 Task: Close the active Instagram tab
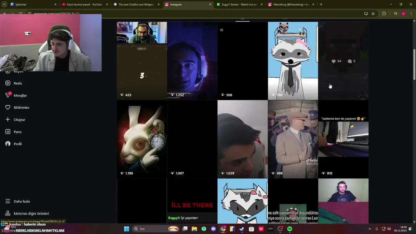210,5
